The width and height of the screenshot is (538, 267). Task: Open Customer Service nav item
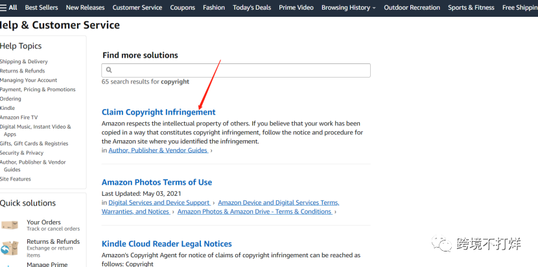pos(137,8)
